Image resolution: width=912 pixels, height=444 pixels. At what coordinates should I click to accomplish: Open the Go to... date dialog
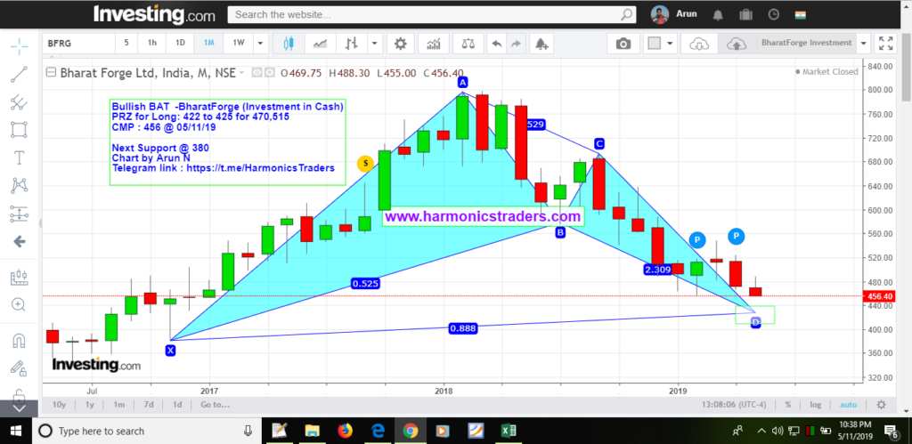coord(216,405)
